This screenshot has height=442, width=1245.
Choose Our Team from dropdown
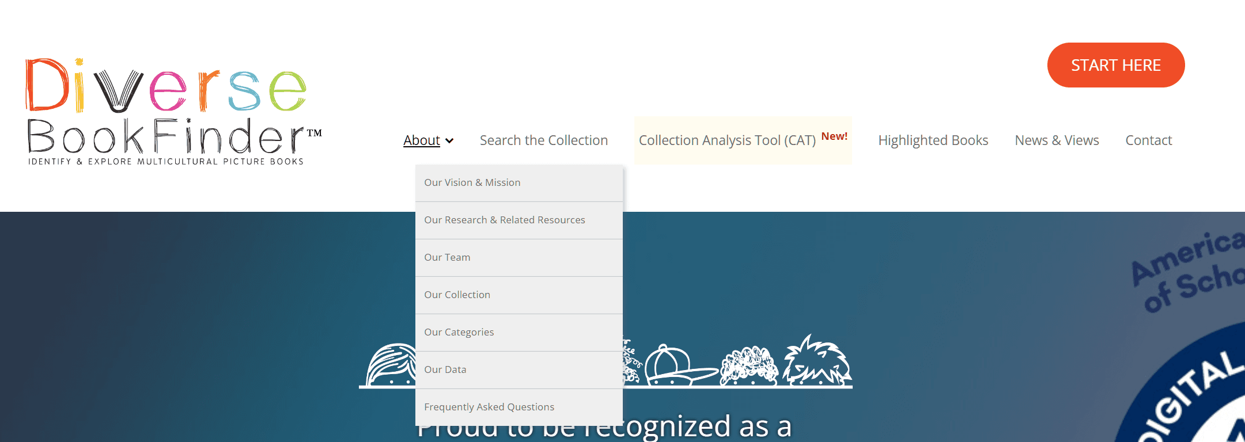(519, 258)
